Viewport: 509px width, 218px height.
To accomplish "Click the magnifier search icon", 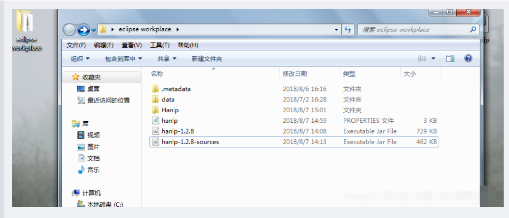I will point(473,29).
